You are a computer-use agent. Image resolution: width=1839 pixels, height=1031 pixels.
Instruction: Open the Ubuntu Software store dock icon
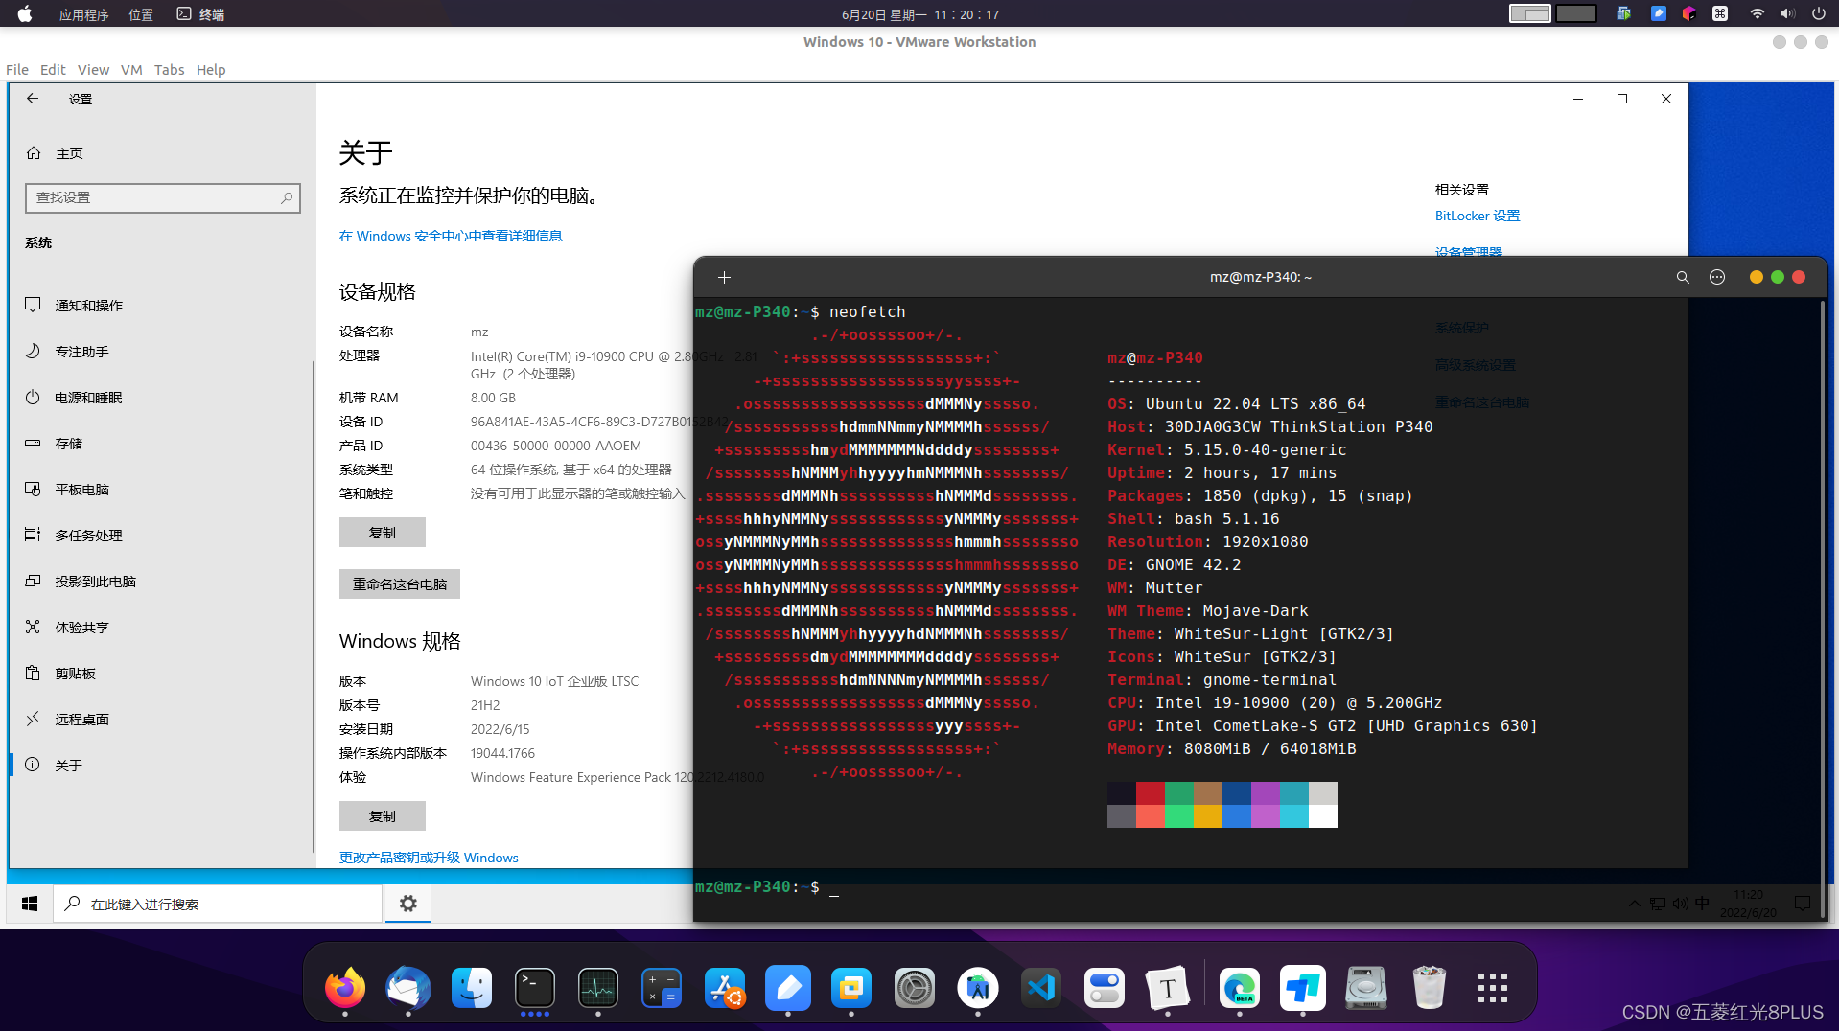725,987
